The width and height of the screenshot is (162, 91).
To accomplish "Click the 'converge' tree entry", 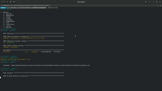I will [x=9, y=20].
